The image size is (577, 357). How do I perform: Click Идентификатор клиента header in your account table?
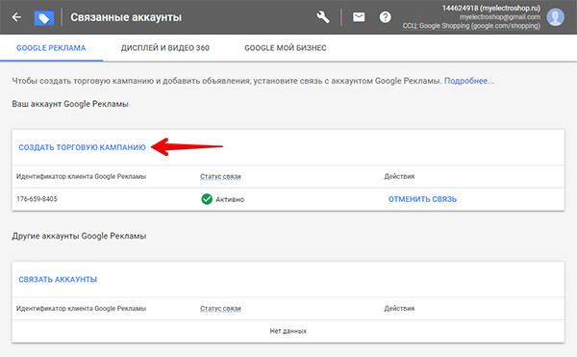81,176
